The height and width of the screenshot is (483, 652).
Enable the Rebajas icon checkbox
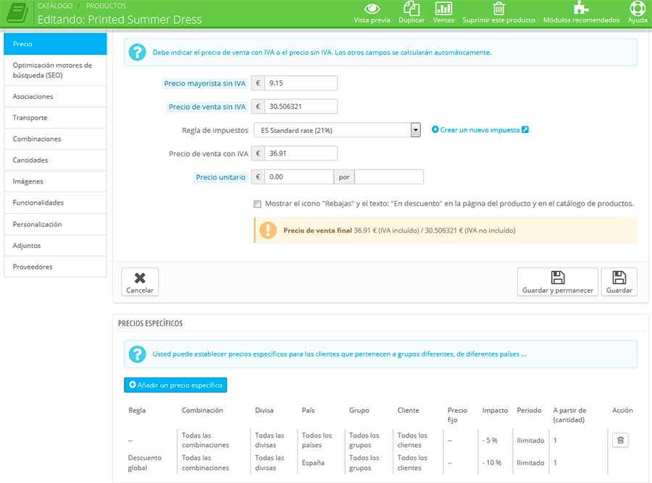click(x=257, y=204)
